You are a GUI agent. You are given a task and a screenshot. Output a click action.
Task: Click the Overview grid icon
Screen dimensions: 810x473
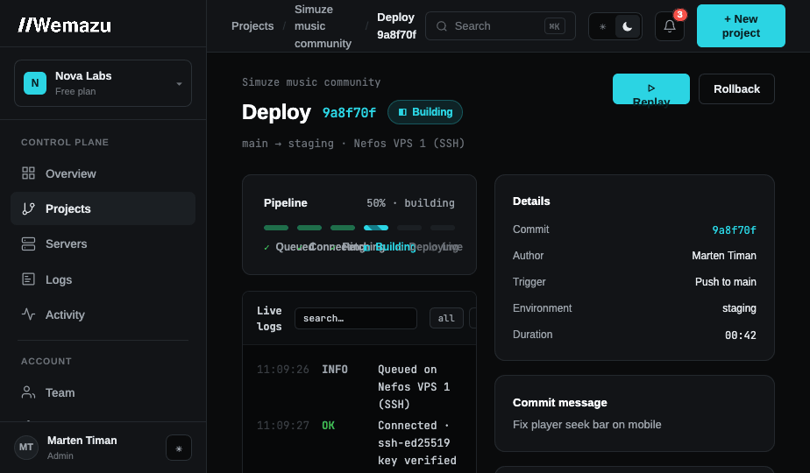(x=28, y=173)
